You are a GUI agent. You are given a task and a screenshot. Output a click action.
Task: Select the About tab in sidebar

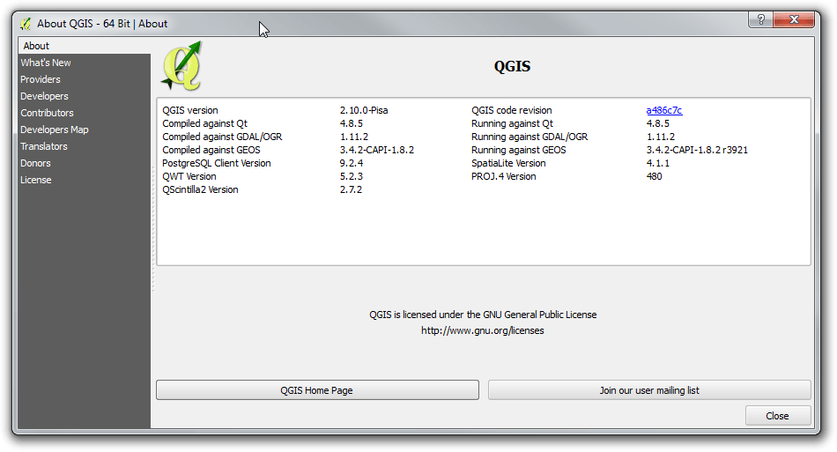85,46
